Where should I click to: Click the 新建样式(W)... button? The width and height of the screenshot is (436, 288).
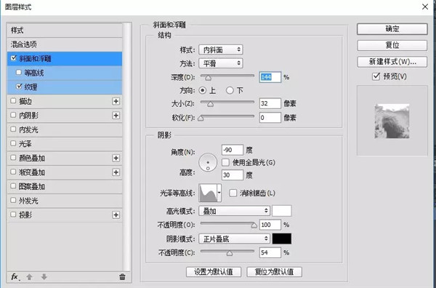point(392,62)
